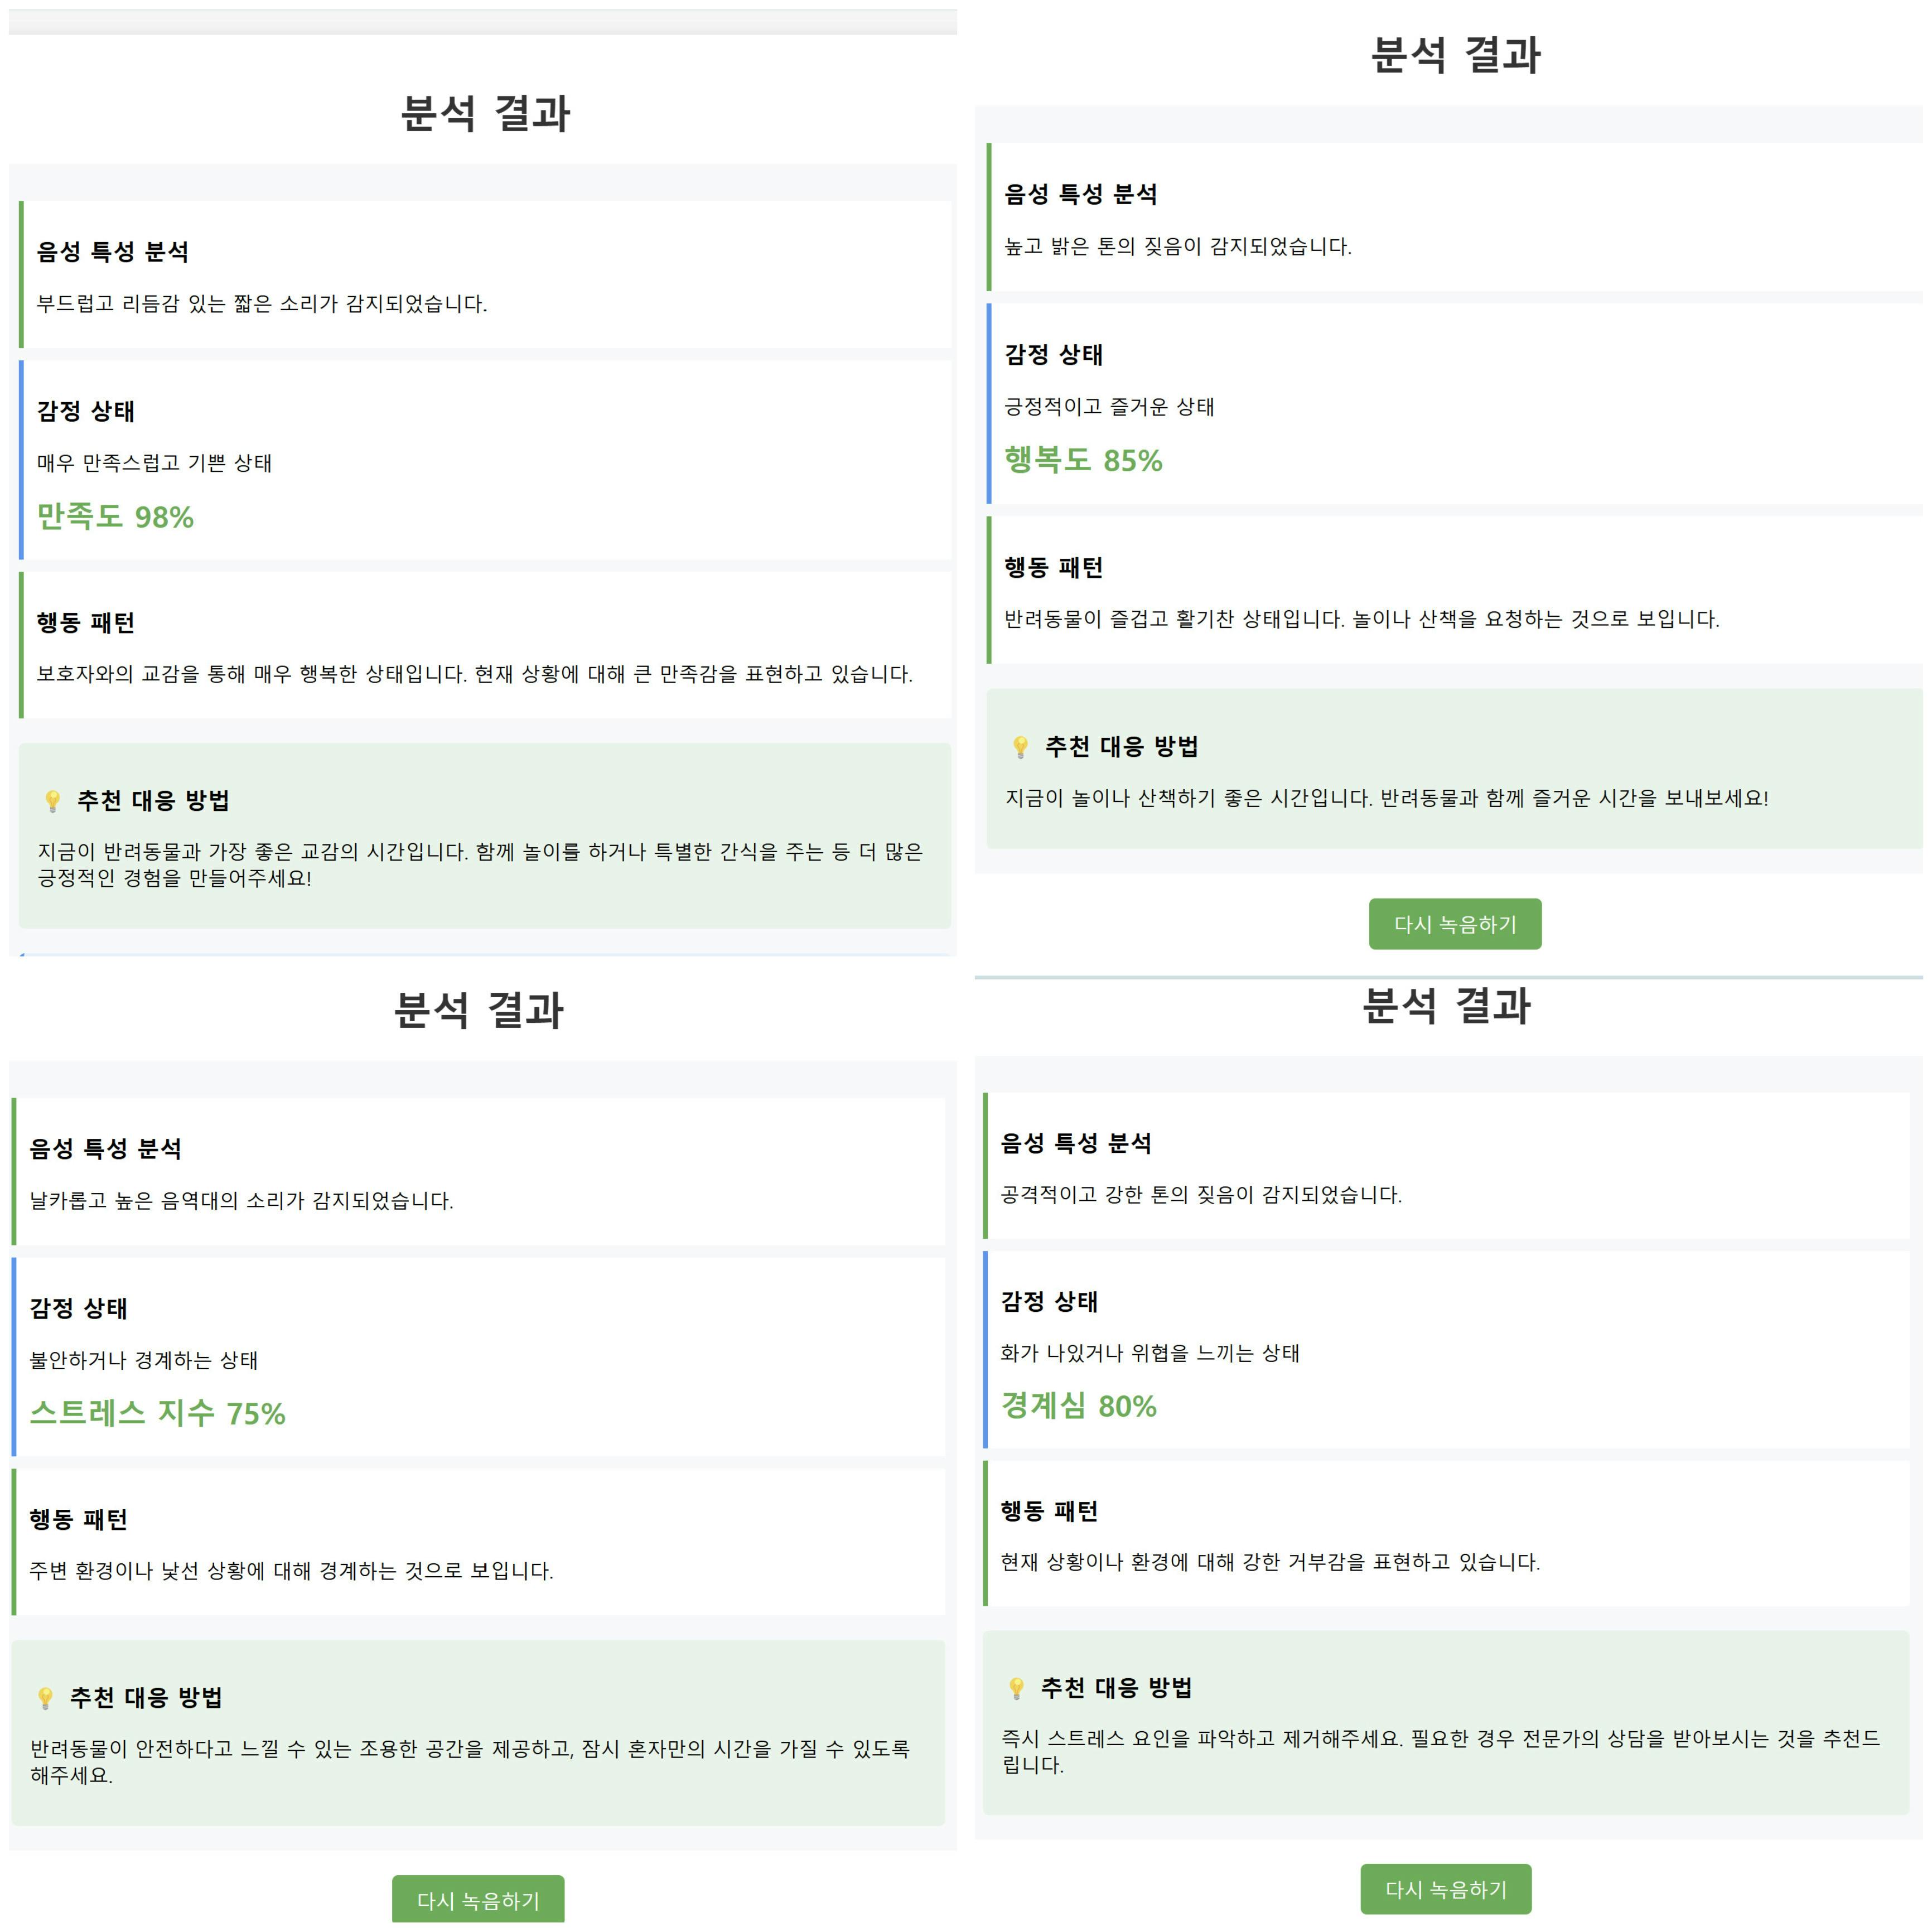Click the lightbulb icon in the 스트레스 지수 75% result panel
The image size is (1932, 1932).
click(45, 1698)
